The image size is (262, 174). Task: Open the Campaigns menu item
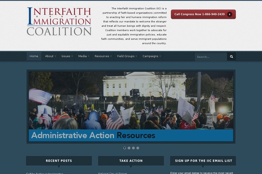tap(150, 56)
